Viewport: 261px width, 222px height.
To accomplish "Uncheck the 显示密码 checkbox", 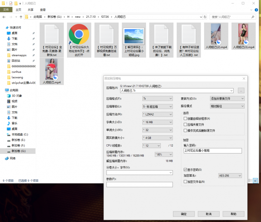I will pos(185,169).
